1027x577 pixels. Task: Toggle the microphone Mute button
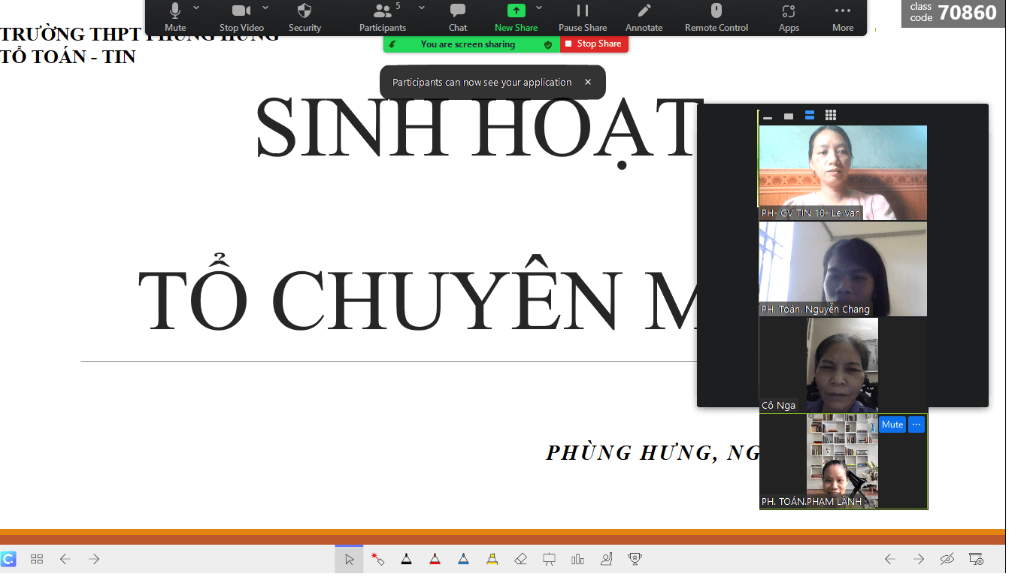175,17
